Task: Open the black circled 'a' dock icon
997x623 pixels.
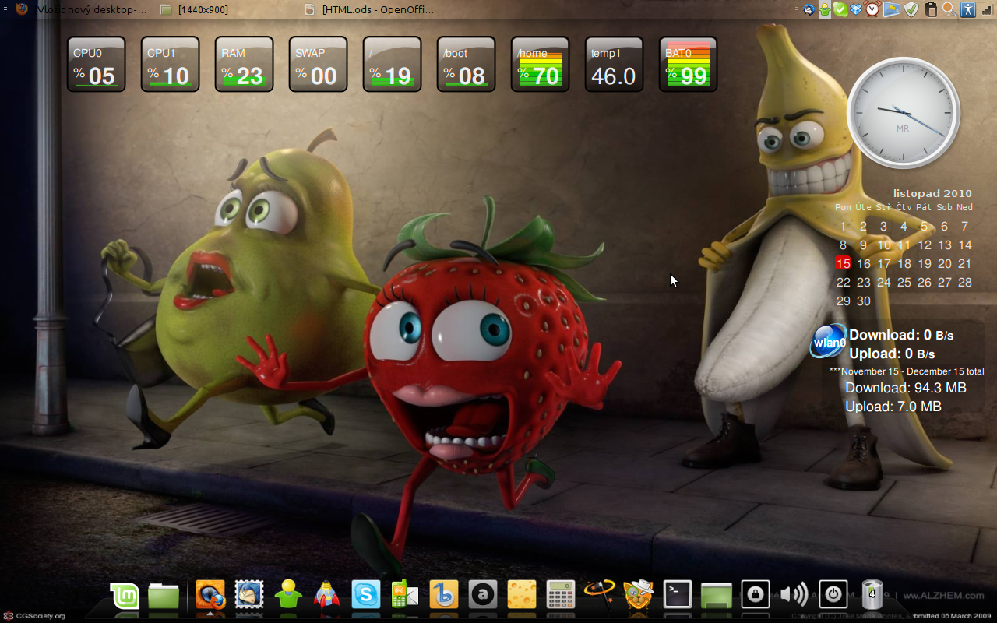Action: click(483, 595)
